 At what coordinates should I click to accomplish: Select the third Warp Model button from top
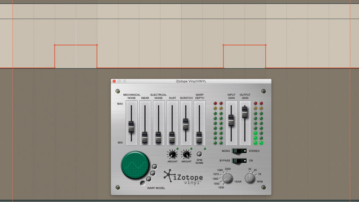point(149,179)
